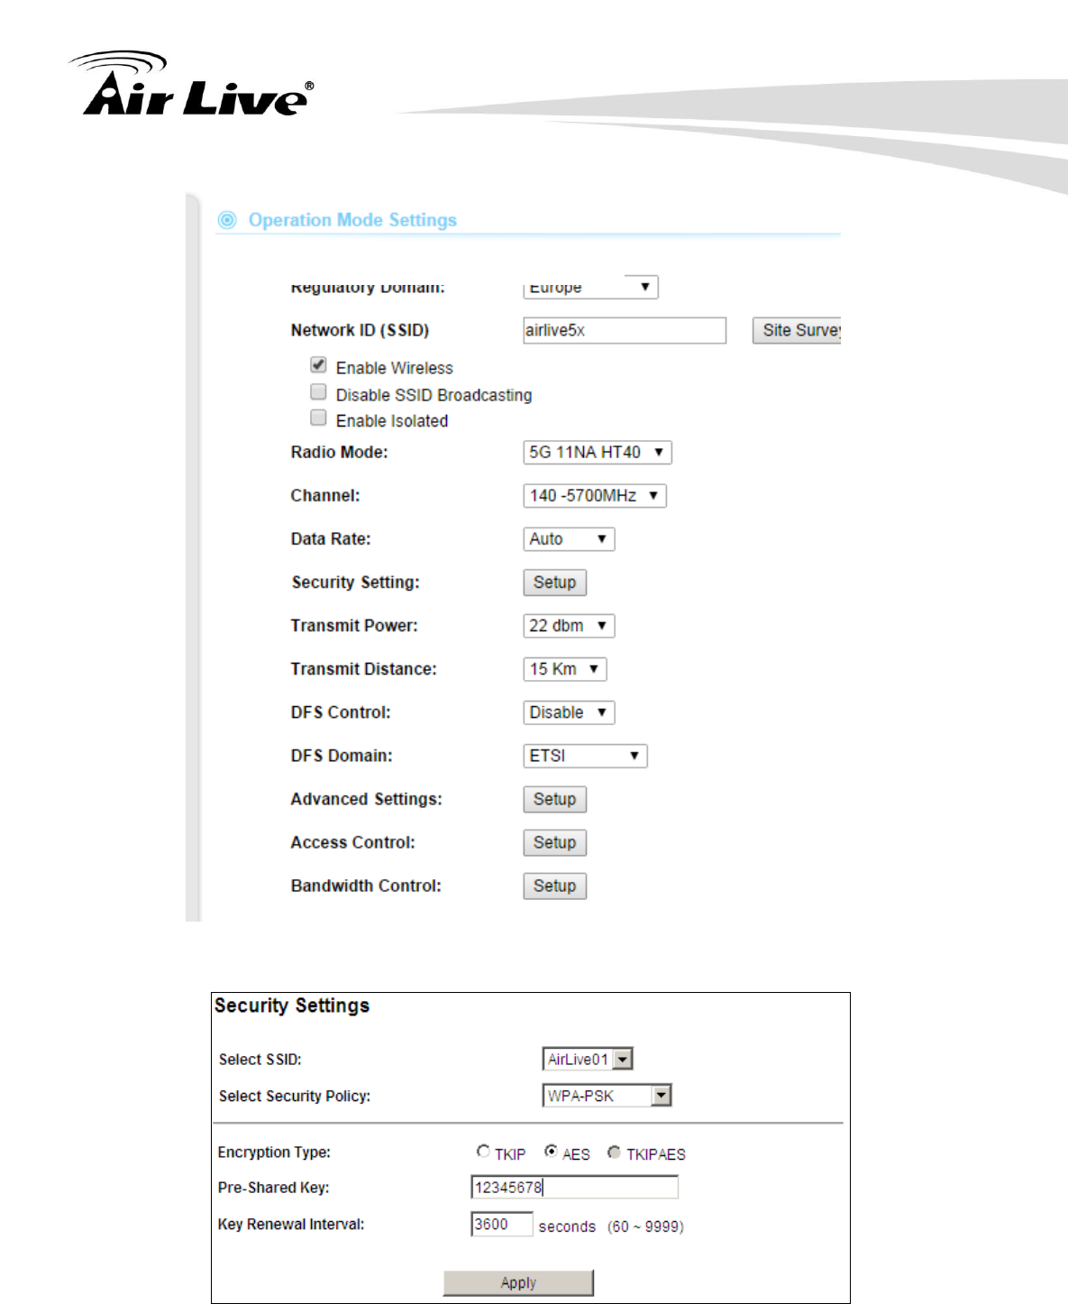Click the Select Security Policy label
1068x1304 pixels.
click(295, 1097)
